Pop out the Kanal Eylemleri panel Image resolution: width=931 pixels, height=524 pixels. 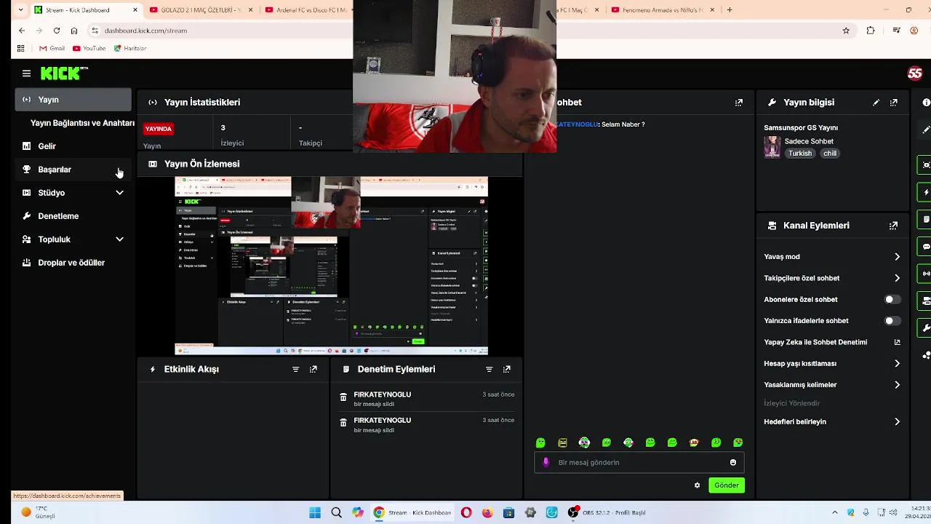point(893,226)
